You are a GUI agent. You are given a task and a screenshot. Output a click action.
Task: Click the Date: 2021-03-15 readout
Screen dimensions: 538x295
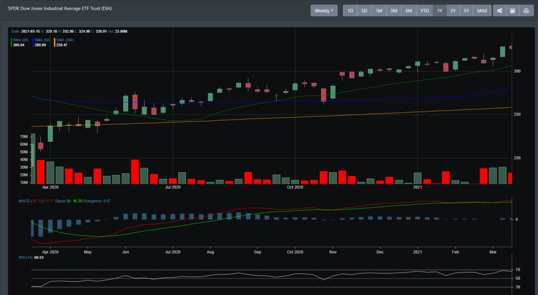tap(26, 31)
